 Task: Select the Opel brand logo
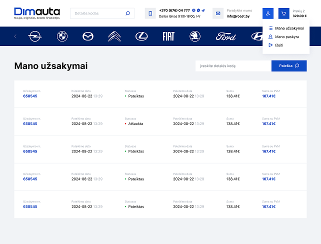[x=34, y=36]
